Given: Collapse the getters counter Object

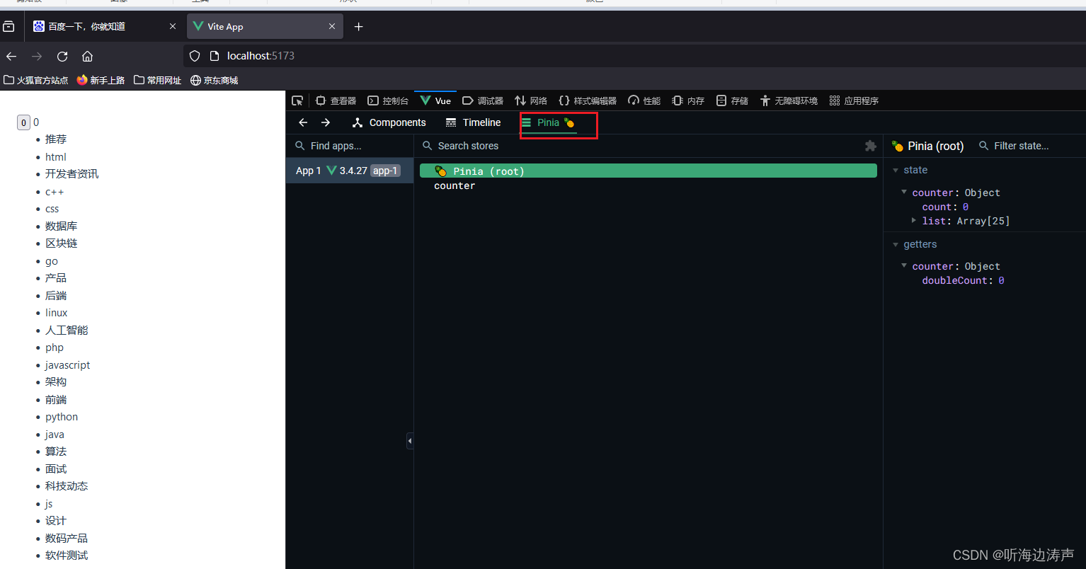Looking at the screenshot, I should pyautogui.click(x=904, y=265).
